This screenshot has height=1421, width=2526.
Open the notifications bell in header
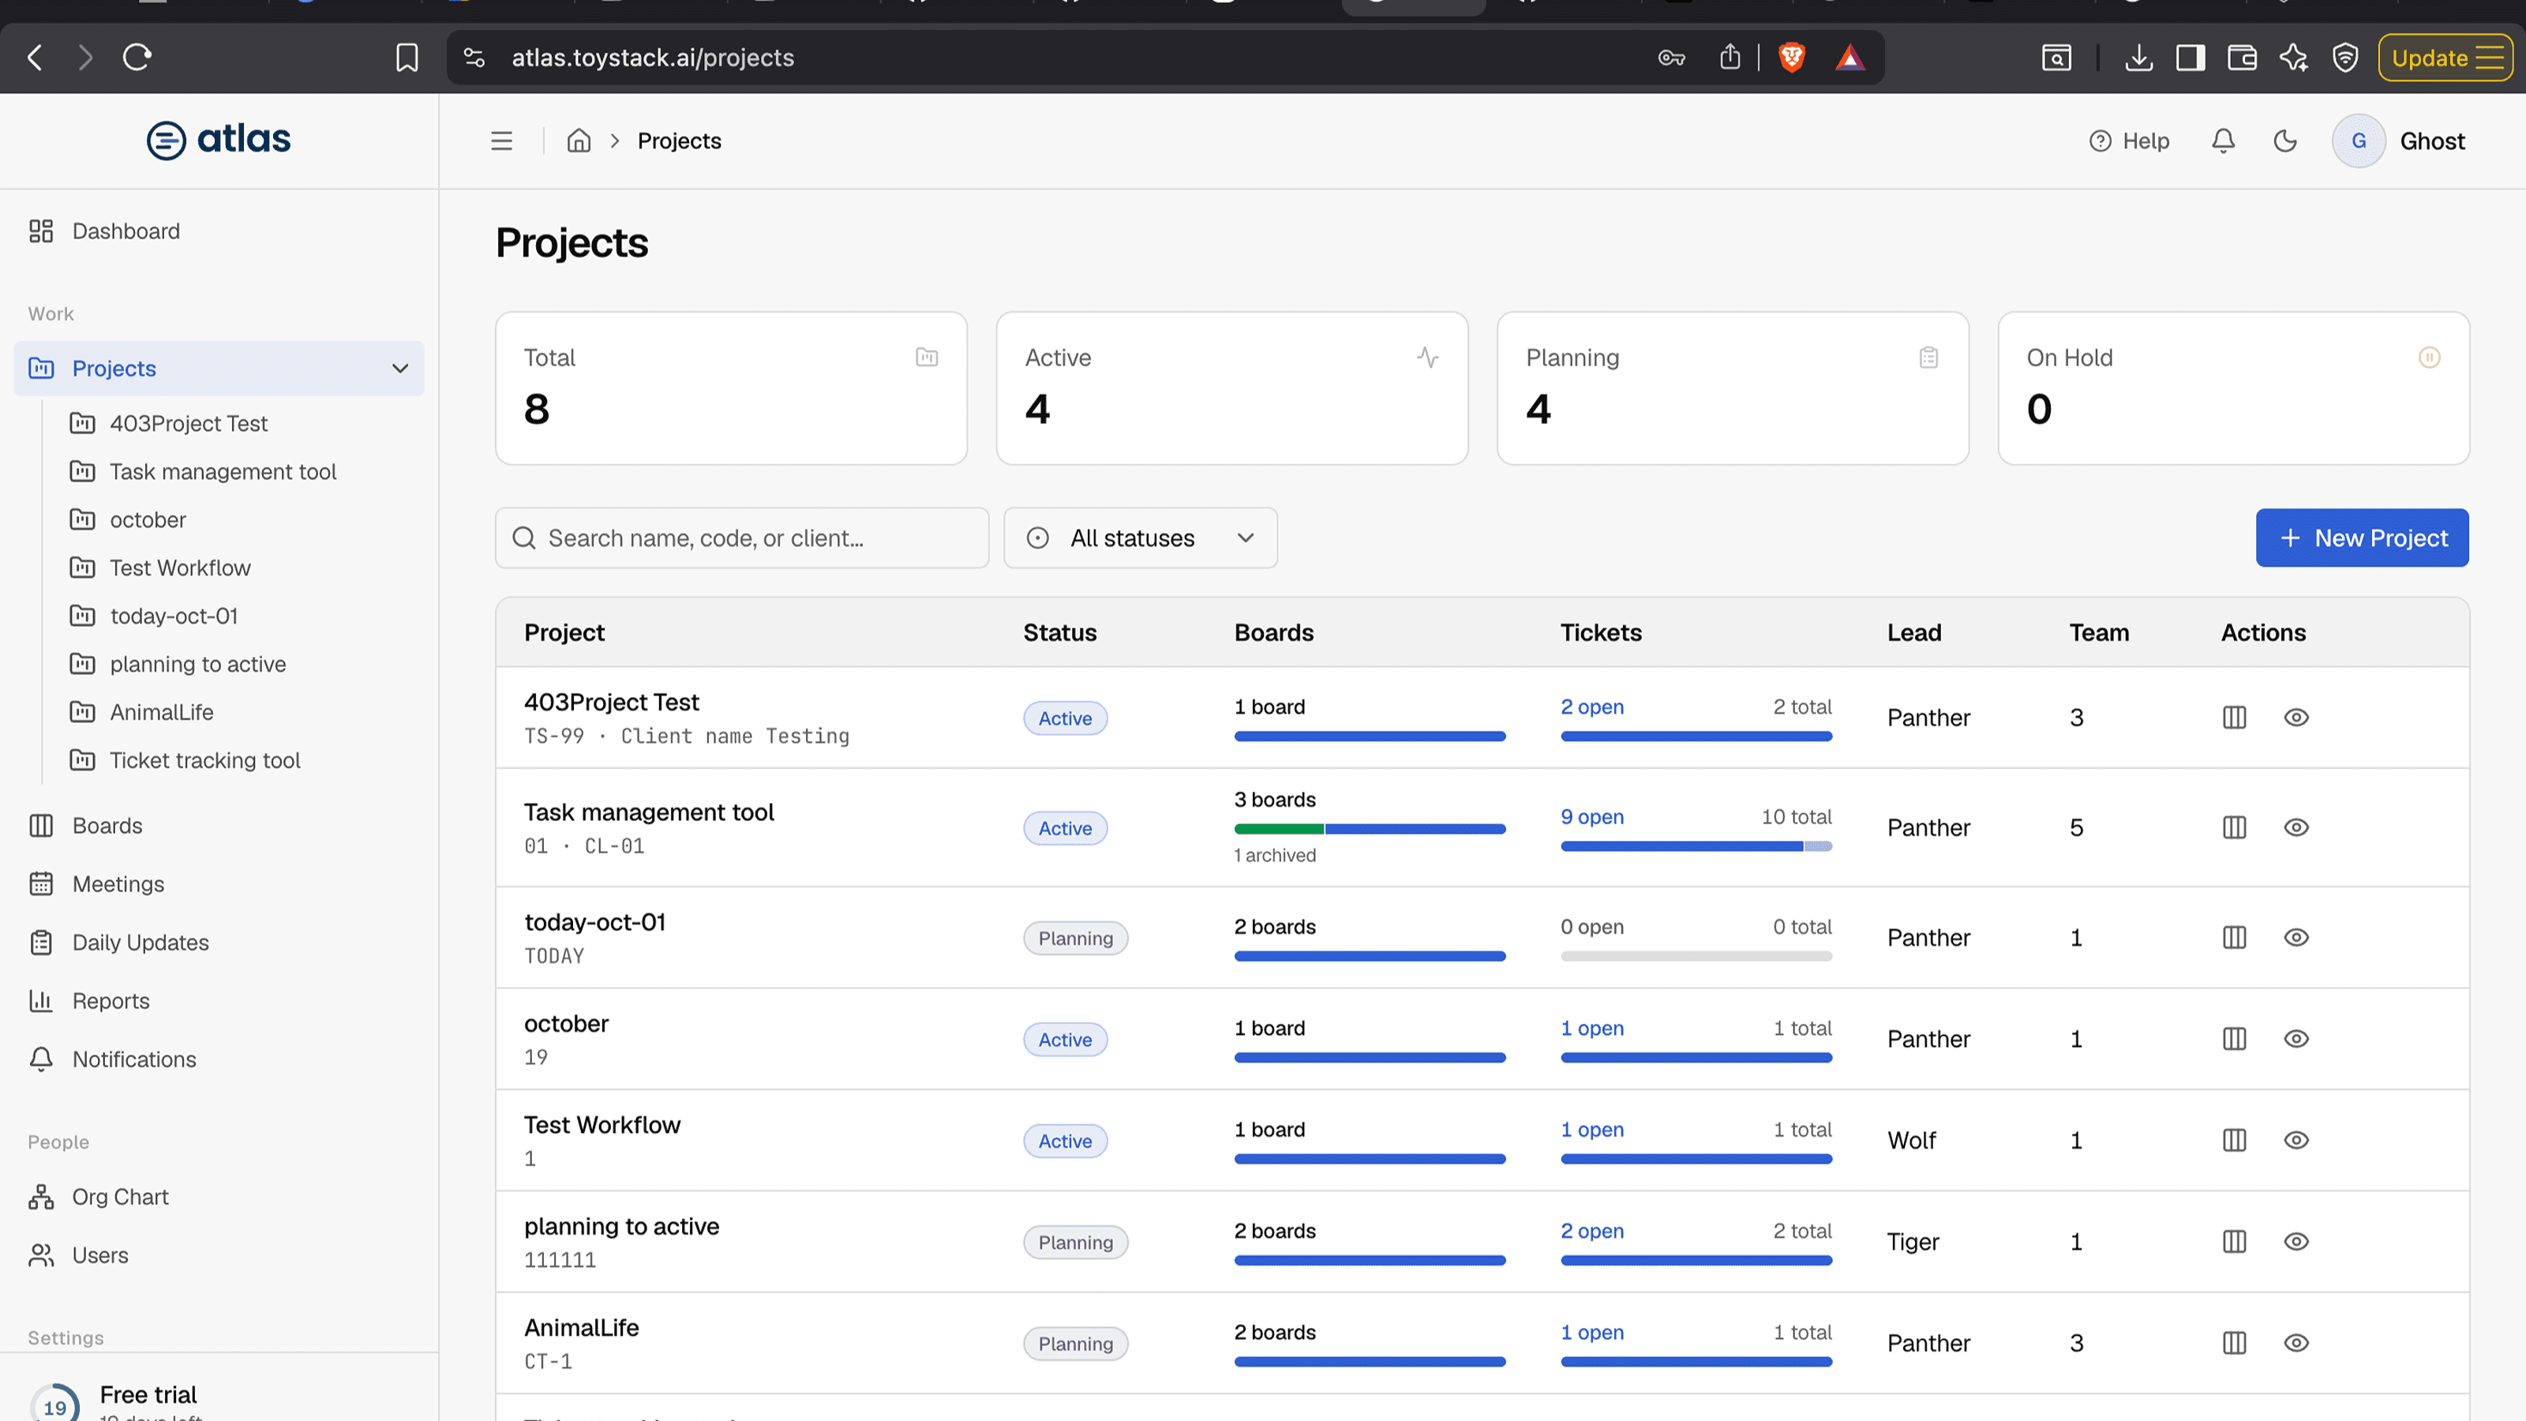(2223, 141)
